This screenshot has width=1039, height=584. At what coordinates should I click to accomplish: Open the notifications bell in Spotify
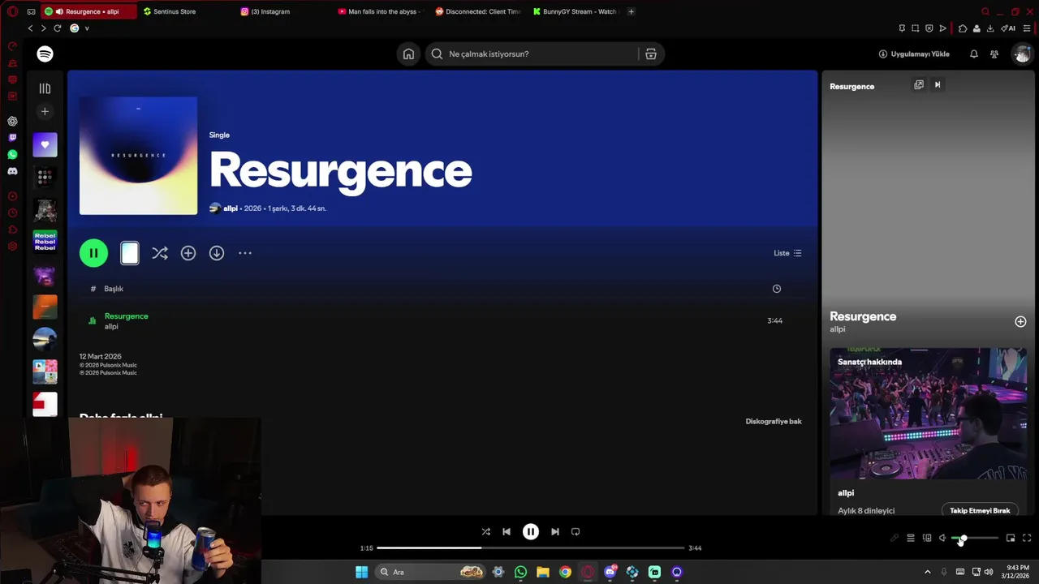[974, 54]
